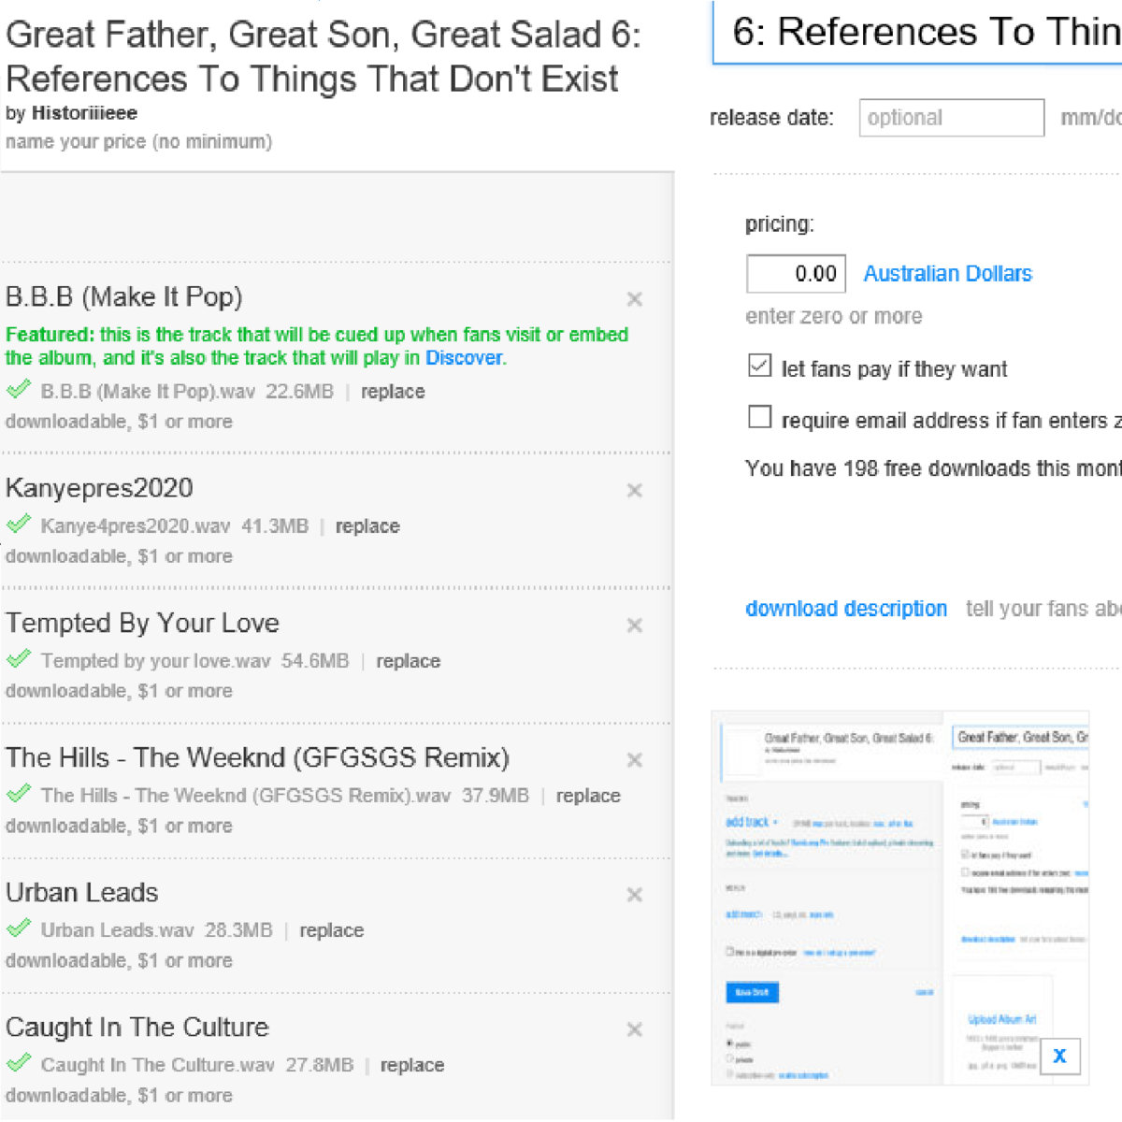Viewport: 1122px width, 1122px height.
Task: Change Australian Dollars currency
Action: pos(947,274)
